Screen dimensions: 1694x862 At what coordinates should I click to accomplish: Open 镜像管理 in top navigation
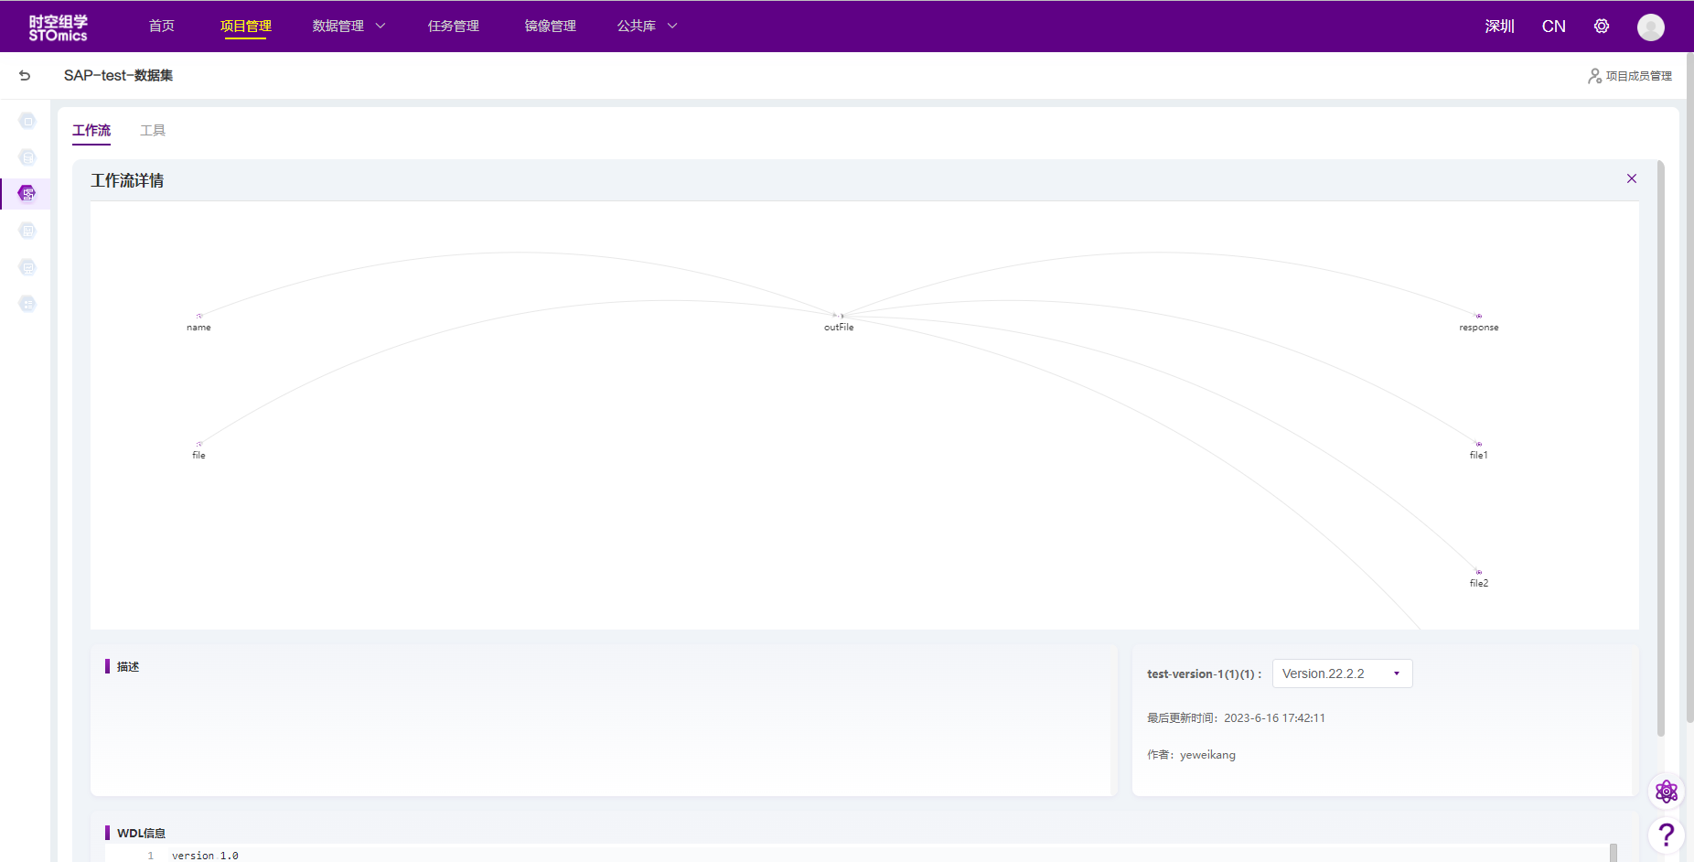coord(550,27)
